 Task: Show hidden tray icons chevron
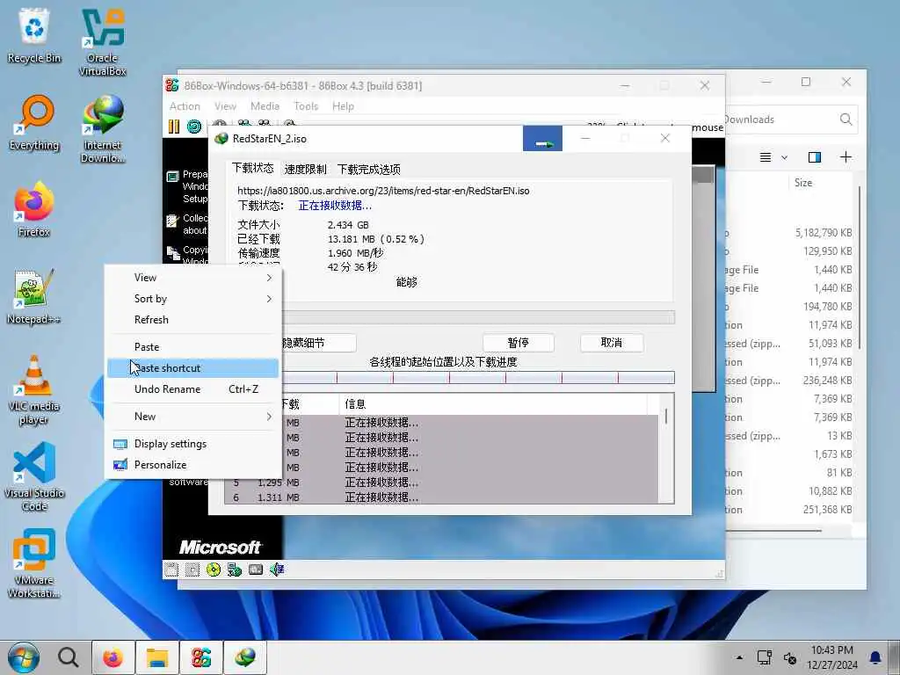[739, 657]
